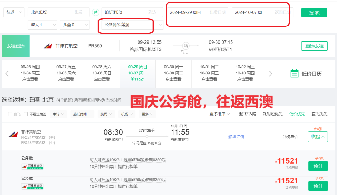Click the 08:30 departure time
Image resolution: width=337 pixels, height=195 pixels.
(x=113, y=132)
